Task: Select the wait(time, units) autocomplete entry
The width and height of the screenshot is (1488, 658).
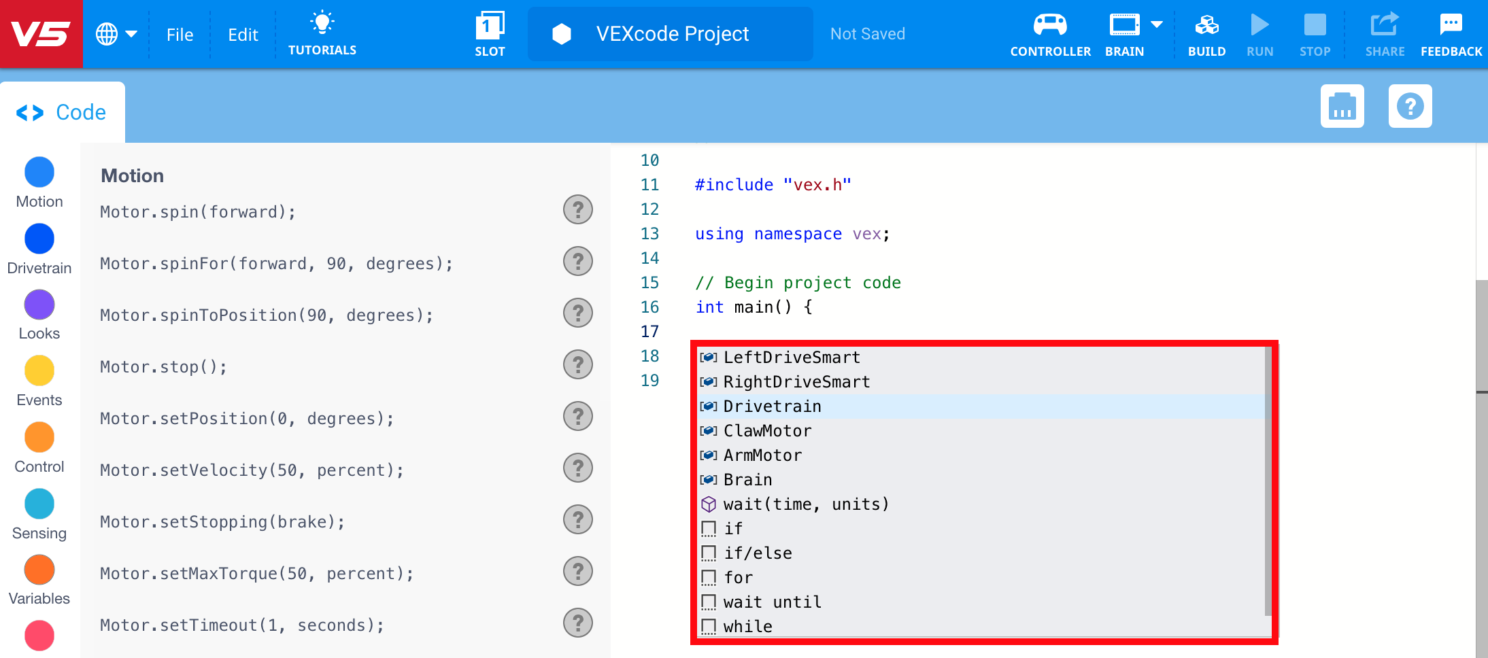Action: 807,504
